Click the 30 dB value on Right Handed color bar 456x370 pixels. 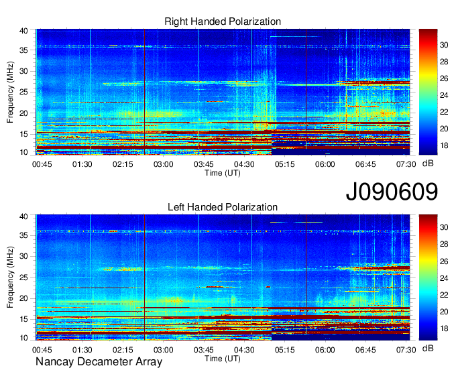[444, 45]
